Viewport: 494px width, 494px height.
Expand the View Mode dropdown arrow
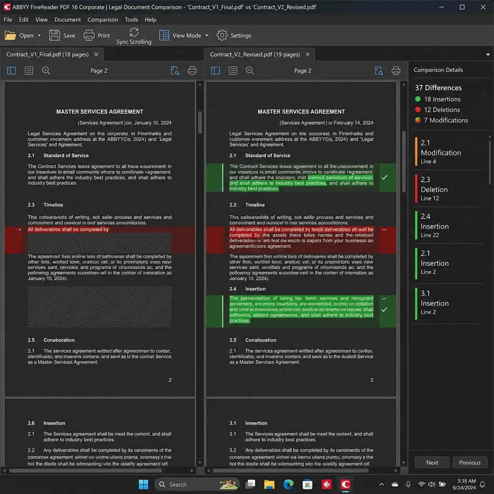206,36
